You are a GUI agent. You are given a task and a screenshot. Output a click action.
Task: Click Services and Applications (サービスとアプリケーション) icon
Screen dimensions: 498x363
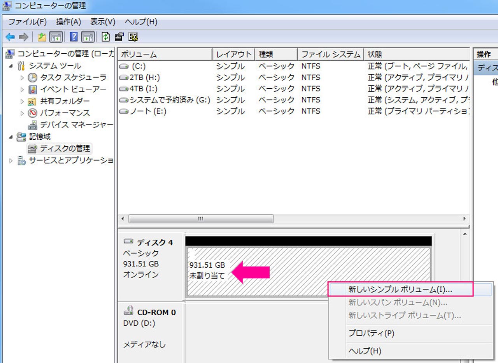pyautogui.click(x=21, y=161)
